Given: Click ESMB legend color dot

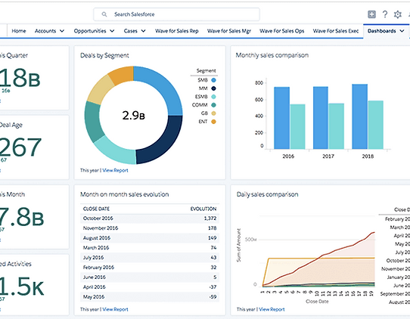Looking at the screenshot, I should (x=213, y=97).
